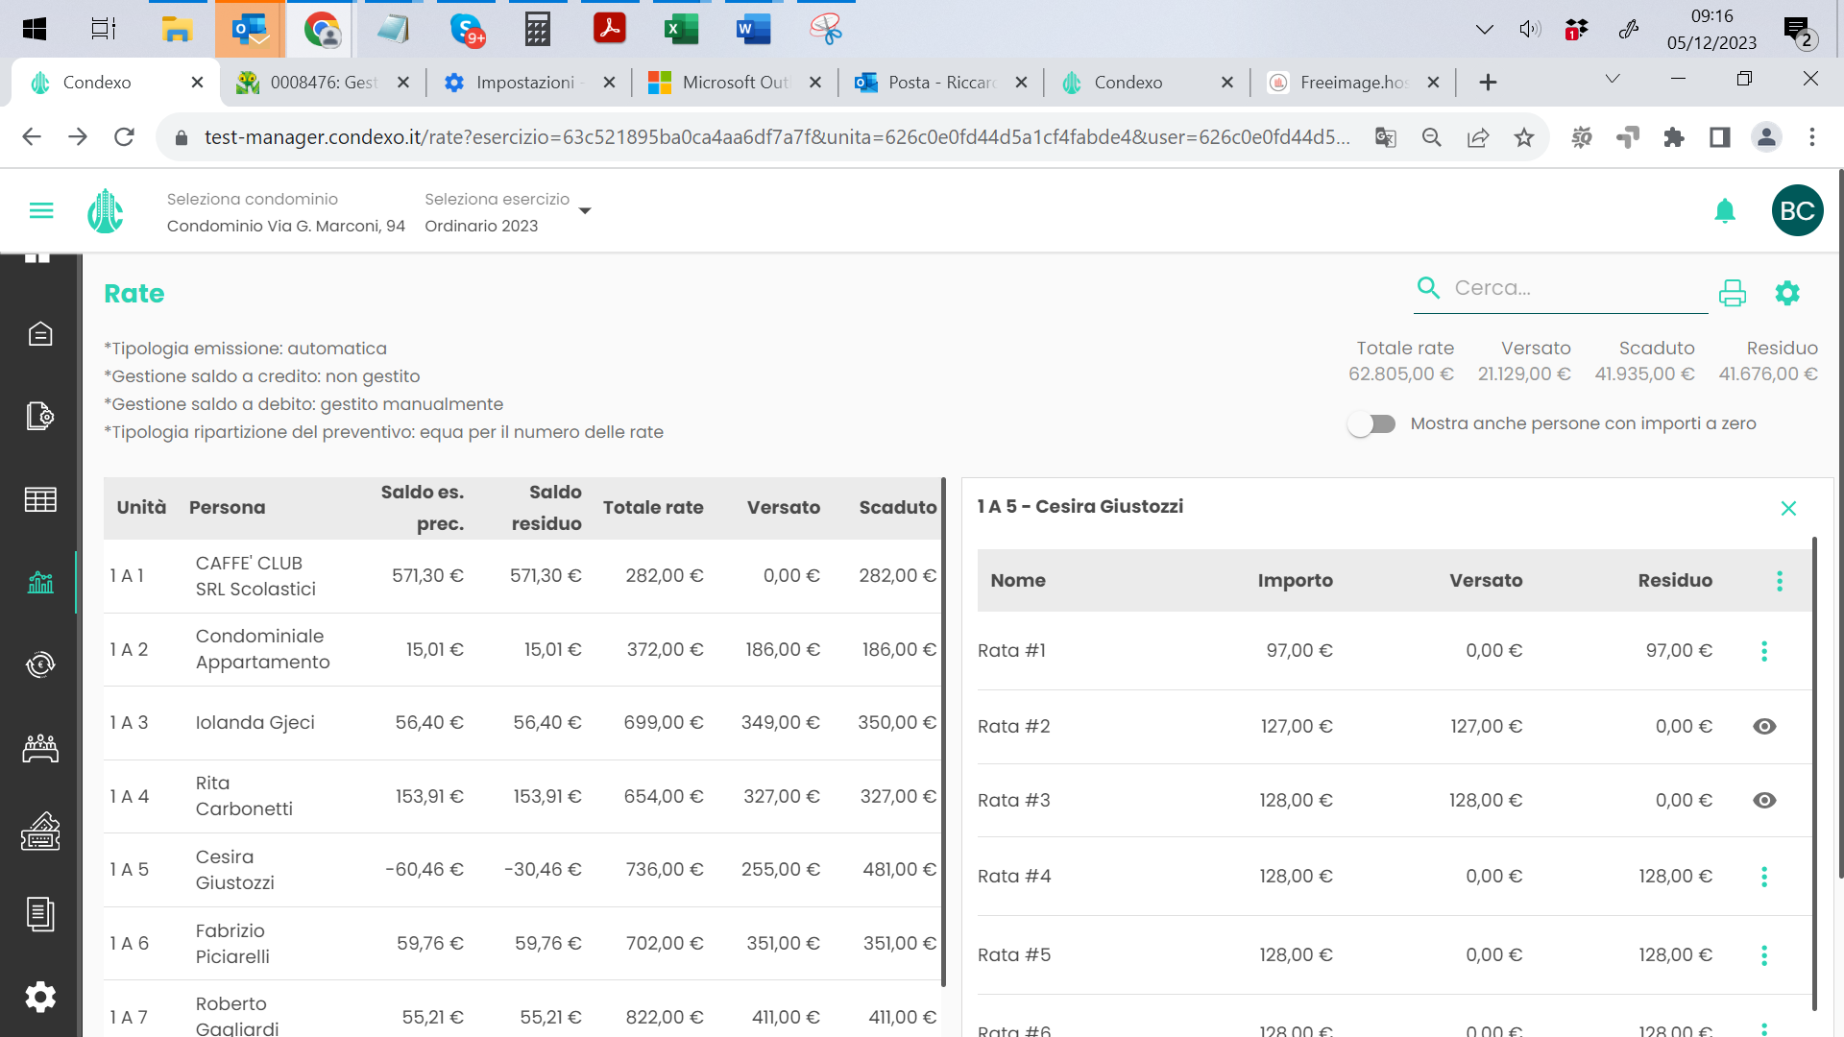Bookmark this page with star icon
This screenshot has height=1037, width=1844.
pyautogui.click(x=1524, y=137)
